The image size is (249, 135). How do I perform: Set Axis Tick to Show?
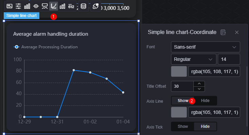tap(183, 126)
